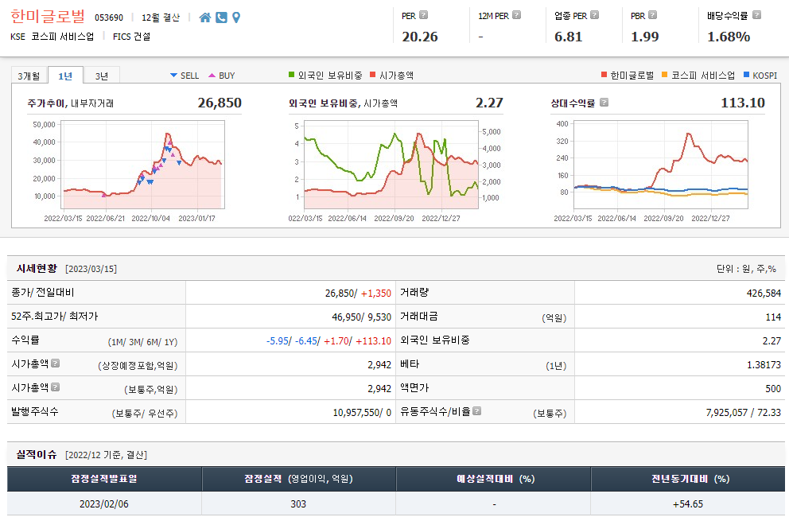Click the 액면가 value 500
Image resolution: width=789 pixels, height=521 pixels.
(773, 389)
